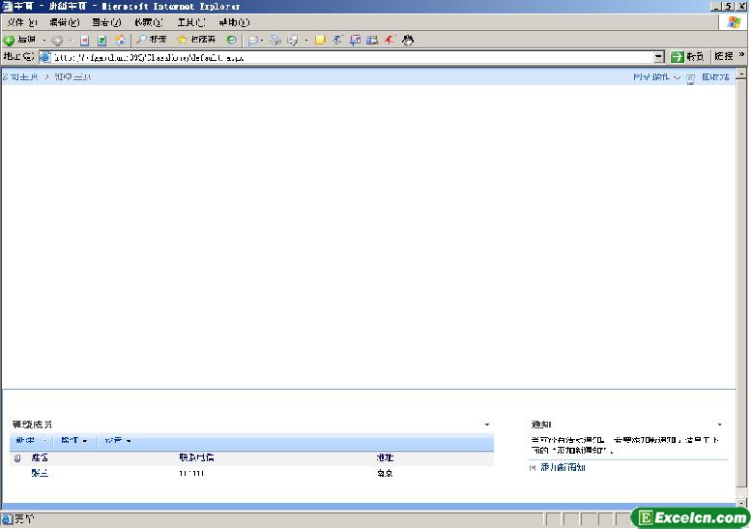Click the small icon before 添加新通知

[533, 468]
